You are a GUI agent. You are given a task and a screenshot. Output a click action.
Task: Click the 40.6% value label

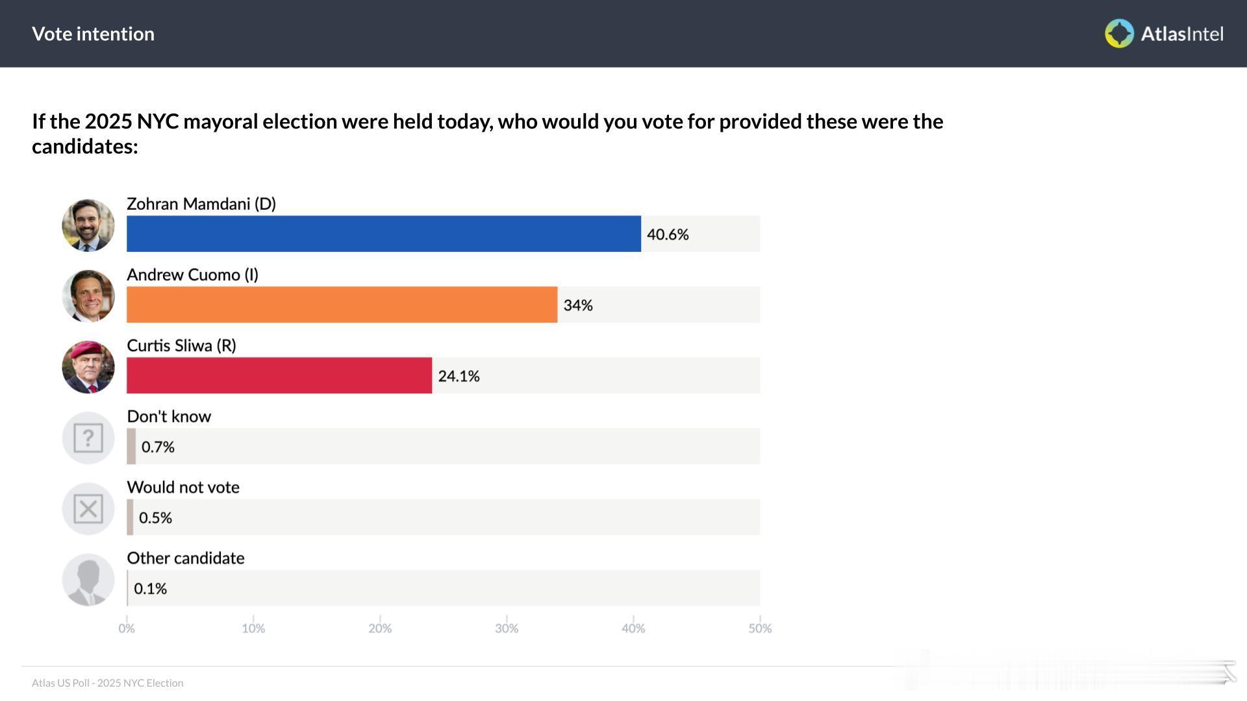[x=668, y=234]
